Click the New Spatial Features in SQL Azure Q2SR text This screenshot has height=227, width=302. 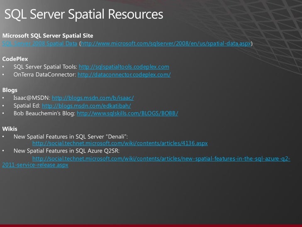pos(66,151)
